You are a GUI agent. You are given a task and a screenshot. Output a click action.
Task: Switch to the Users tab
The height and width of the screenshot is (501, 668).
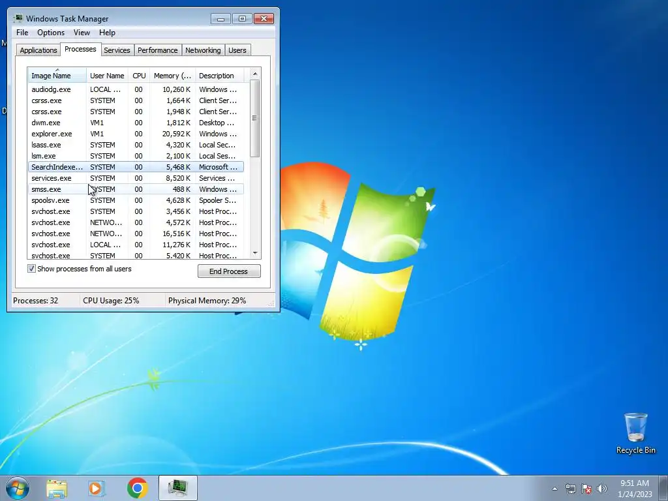(x=237, y=50)
